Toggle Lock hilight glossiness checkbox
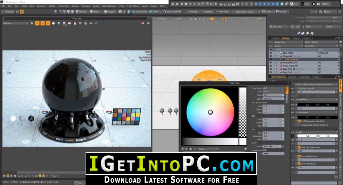The image size is (343, 185). 299,147
